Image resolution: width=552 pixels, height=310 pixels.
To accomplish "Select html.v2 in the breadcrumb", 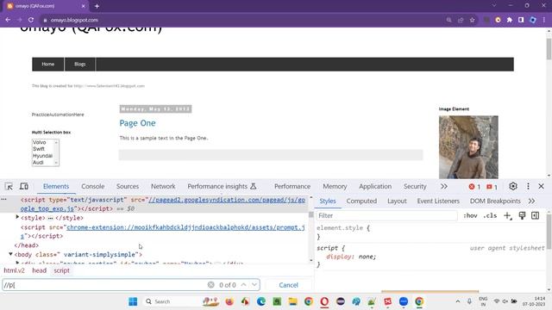I will (x=14, y=270).
